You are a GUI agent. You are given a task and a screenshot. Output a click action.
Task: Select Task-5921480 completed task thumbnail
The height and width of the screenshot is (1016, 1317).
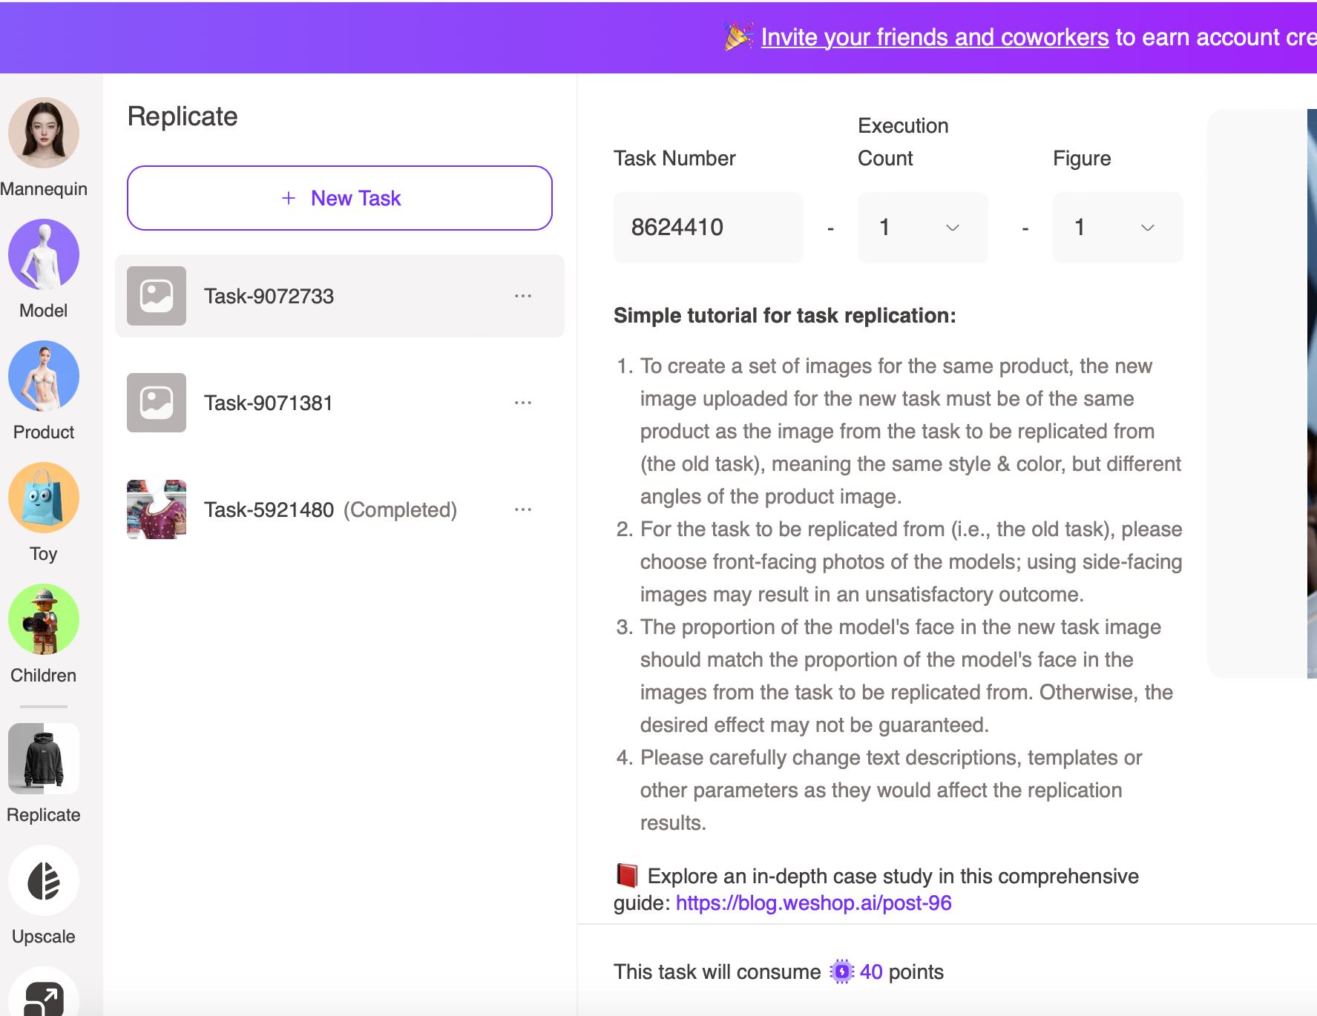(x=157, y=509)
